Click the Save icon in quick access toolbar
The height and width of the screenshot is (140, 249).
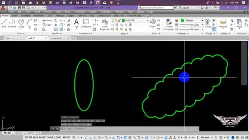click(19, 8)
